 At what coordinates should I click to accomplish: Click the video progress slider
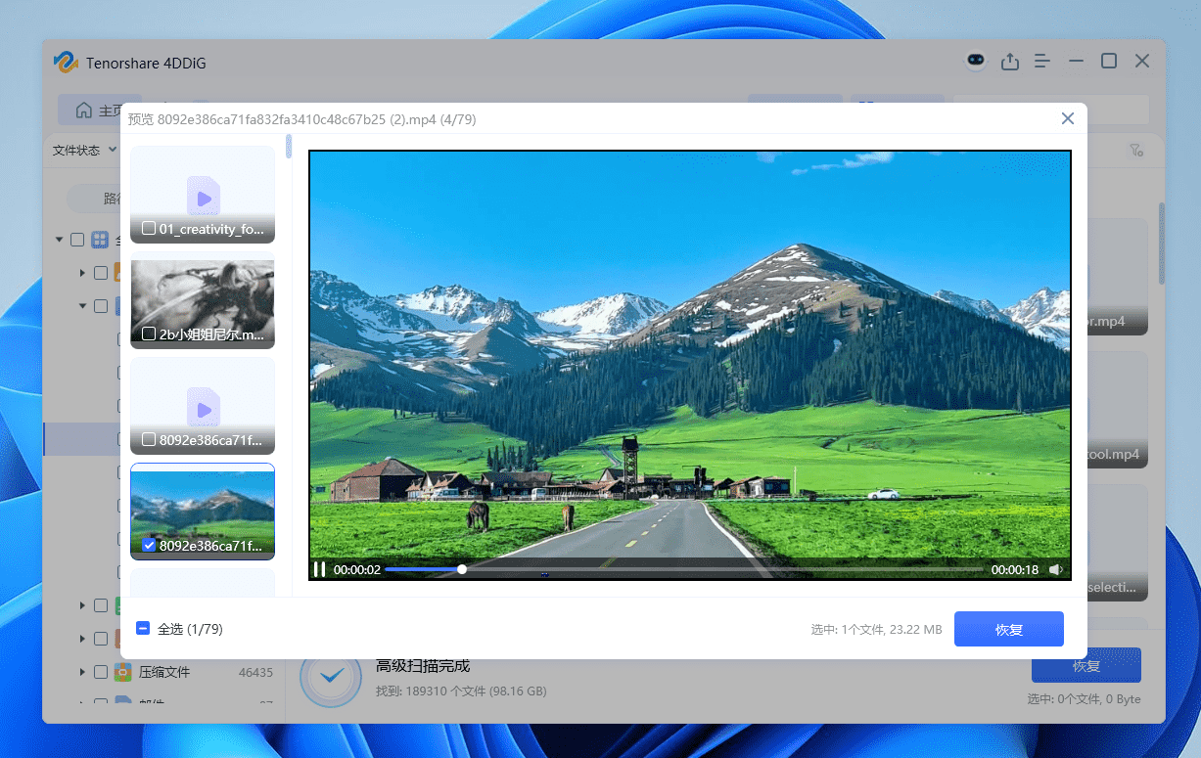point(460,568)
